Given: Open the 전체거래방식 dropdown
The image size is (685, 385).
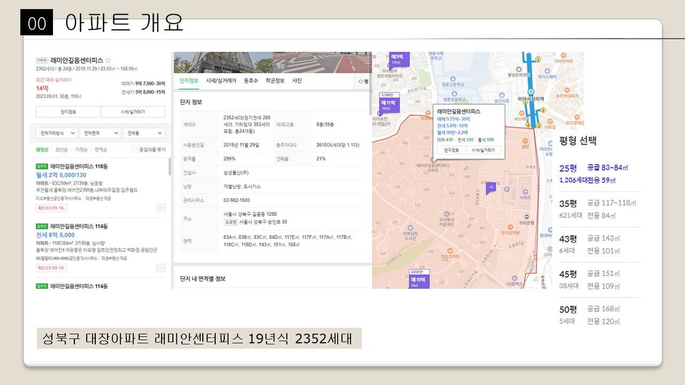Looking at the screenshot, I should [x=56, y=133].
